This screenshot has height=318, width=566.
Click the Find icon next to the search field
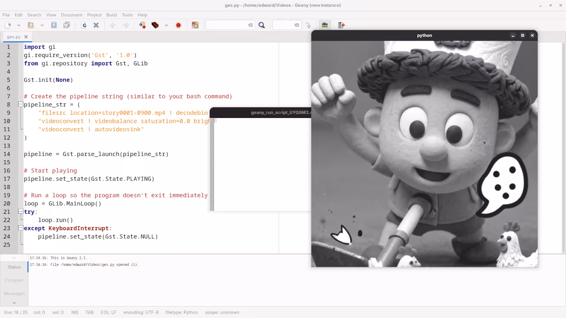click(261, 25)
